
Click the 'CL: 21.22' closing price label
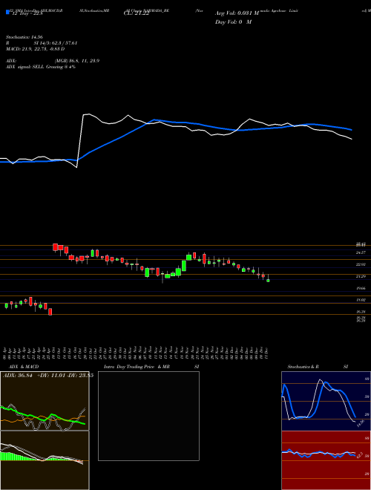[x=137, y=14]
